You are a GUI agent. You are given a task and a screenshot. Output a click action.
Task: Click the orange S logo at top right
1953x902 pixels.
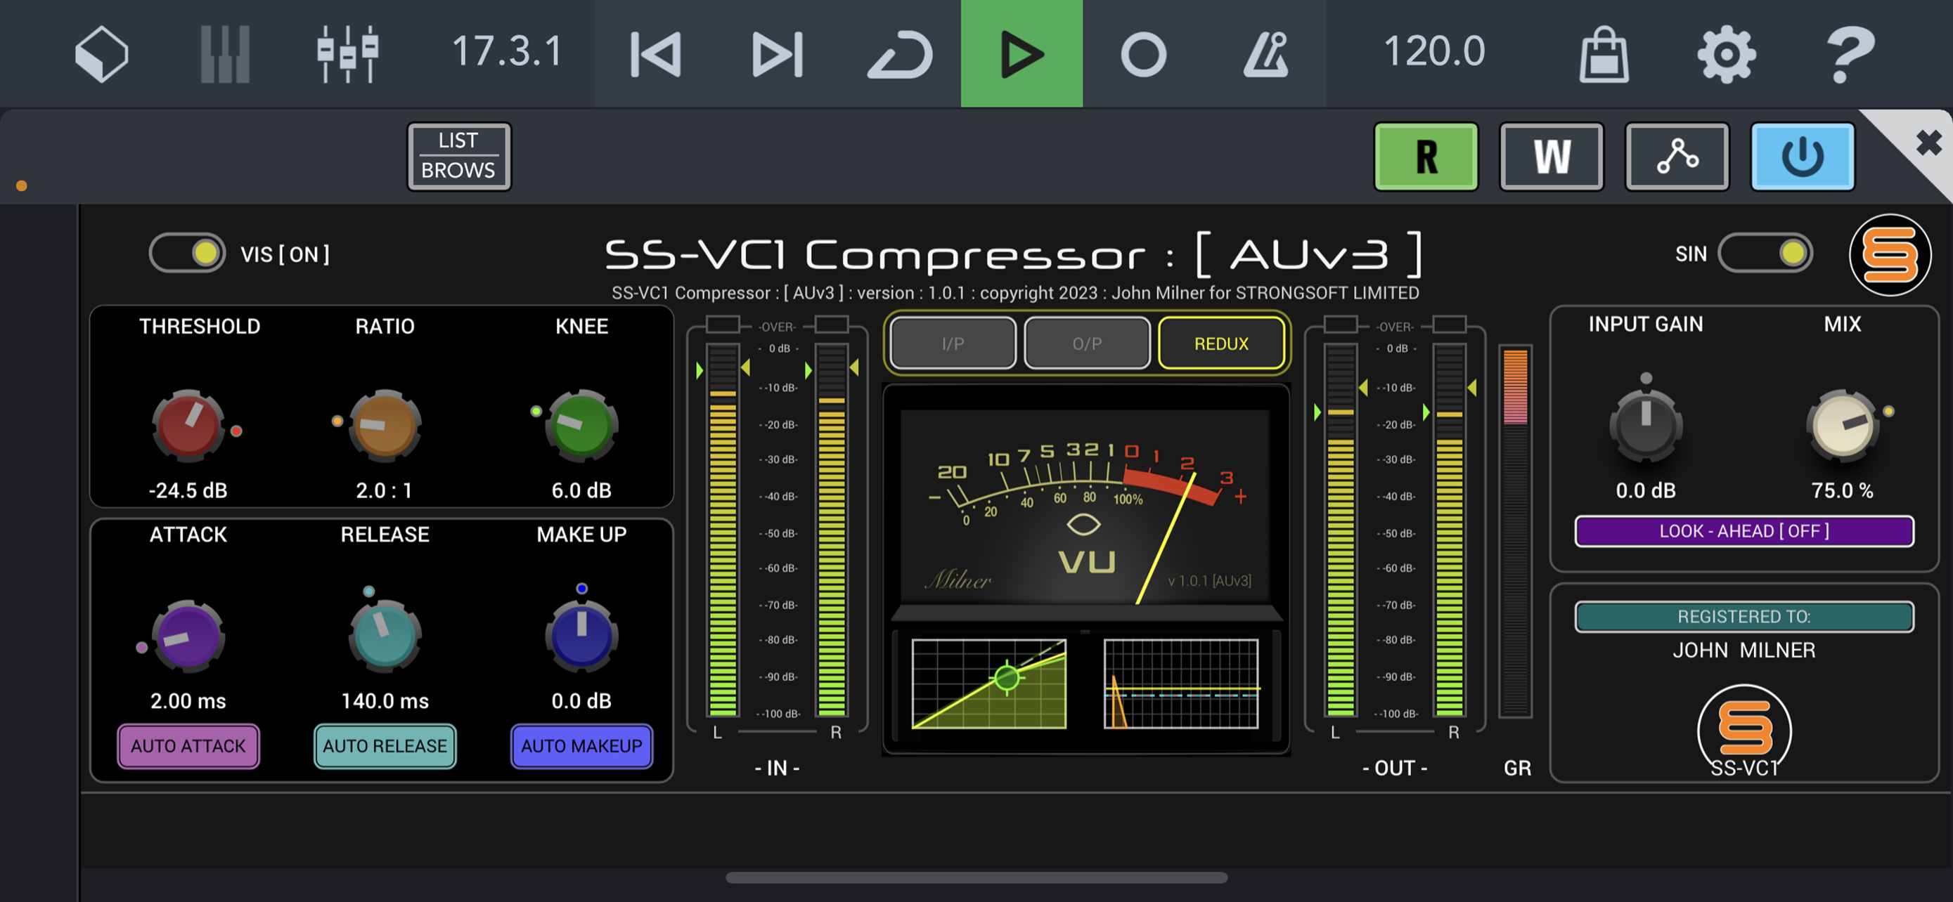[x=1890, y=255]
